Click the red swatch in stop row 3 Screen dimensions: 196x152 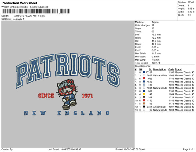click(144, 78)
